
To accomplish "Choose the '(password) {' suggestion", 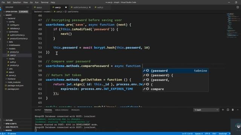I will [x=175, y=75].
